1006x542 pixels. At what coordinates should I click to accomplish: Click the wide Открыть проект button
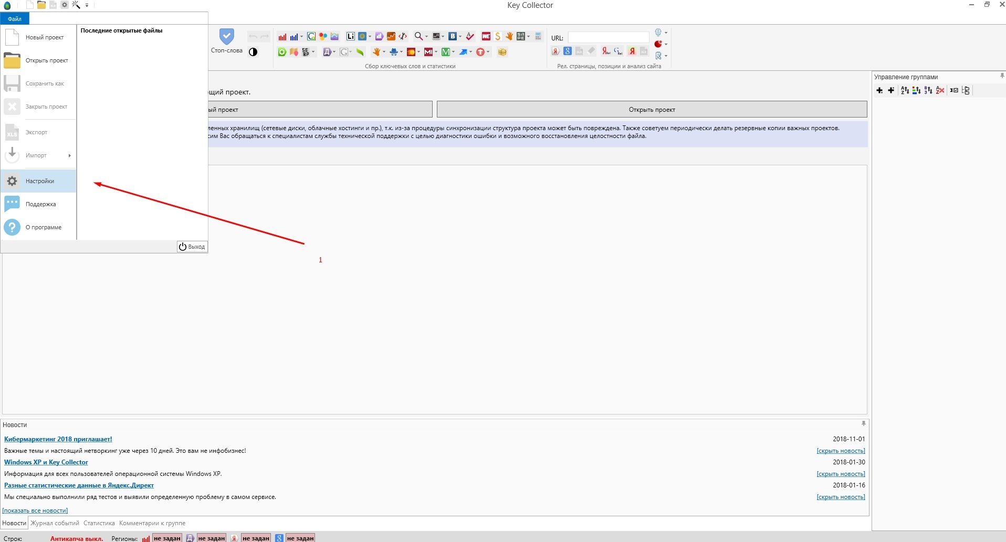(652, 110)
